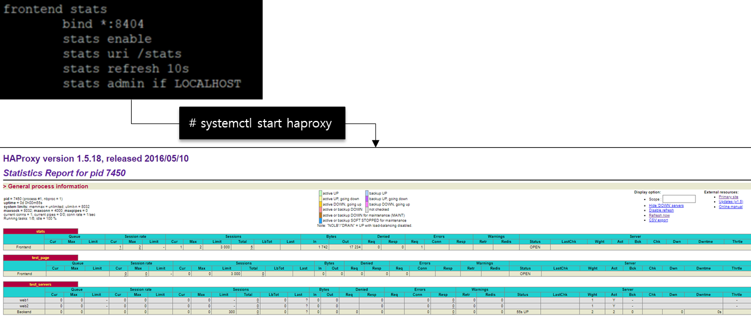Click the Session rate header in test_page table
Viewport: 751px width, 321px height.
[x=141, y=263]
